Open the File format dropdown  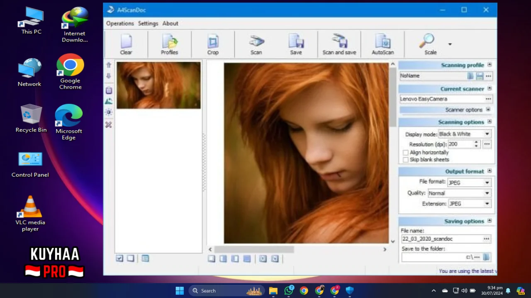(x=487, y=183)
